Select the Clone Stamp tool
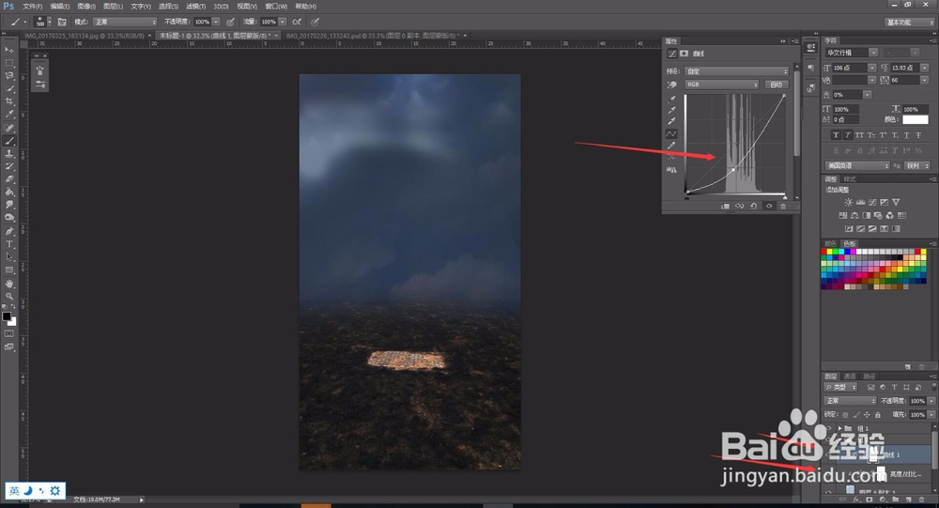The image size is (939, 508). click(x=9, y=153)
